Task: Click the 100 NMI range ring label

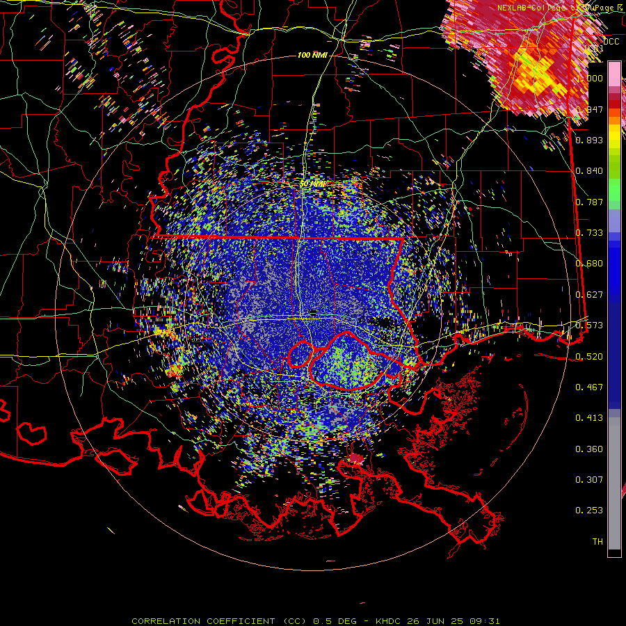Action: (312, 55)
